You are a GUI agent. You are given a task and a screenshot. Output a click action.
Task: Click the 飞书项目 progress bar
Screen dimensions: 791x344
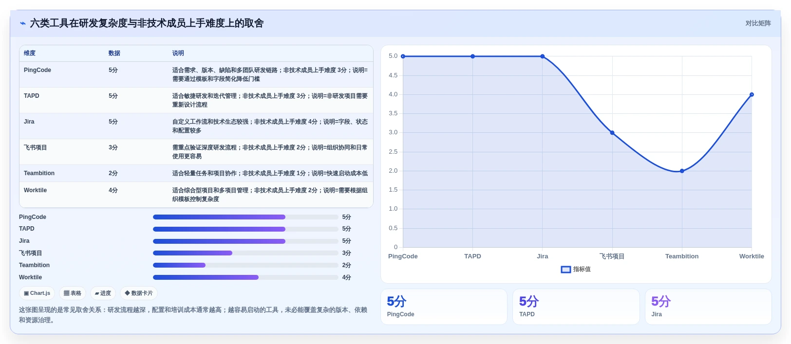(245, 253)
